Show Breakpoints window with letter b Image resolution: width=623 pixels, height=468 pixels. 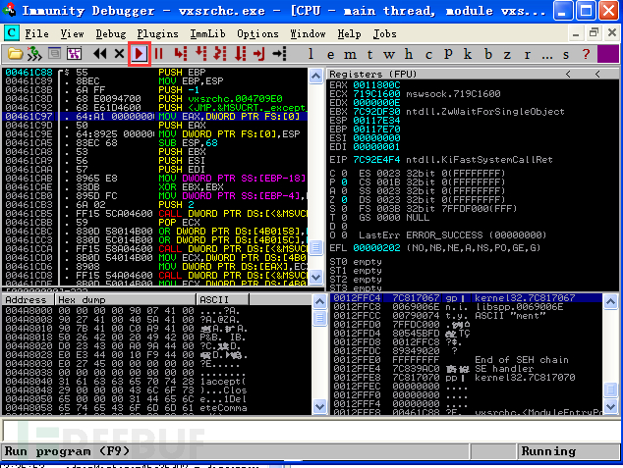click(x=488, y=54)
